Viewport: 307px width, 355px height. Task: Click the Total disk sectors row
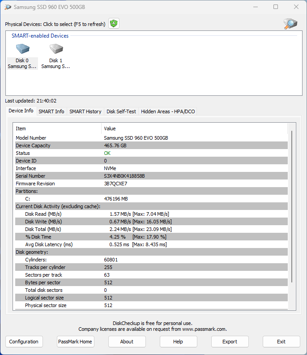(x=151, y=290)
